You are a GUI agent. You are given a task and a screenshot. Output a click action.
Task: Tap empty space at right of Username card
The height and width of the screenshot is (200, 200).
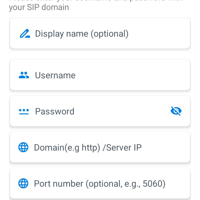tap(140, 75)
